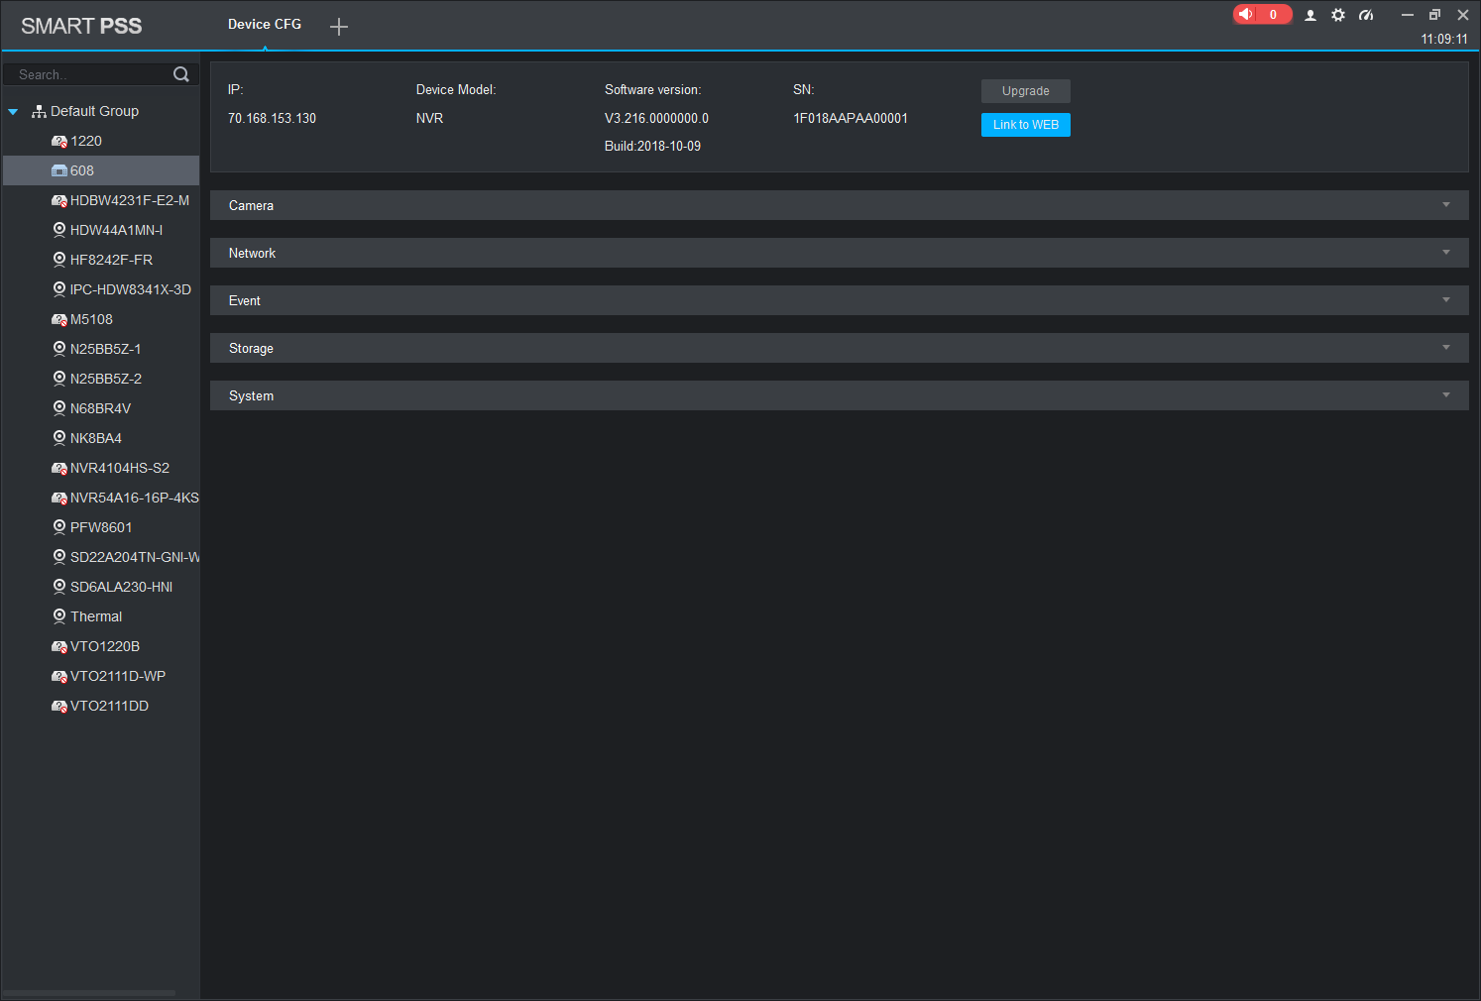Click the Link to WEB button
The image size is (1481, 1001).
click(1025, 125)
